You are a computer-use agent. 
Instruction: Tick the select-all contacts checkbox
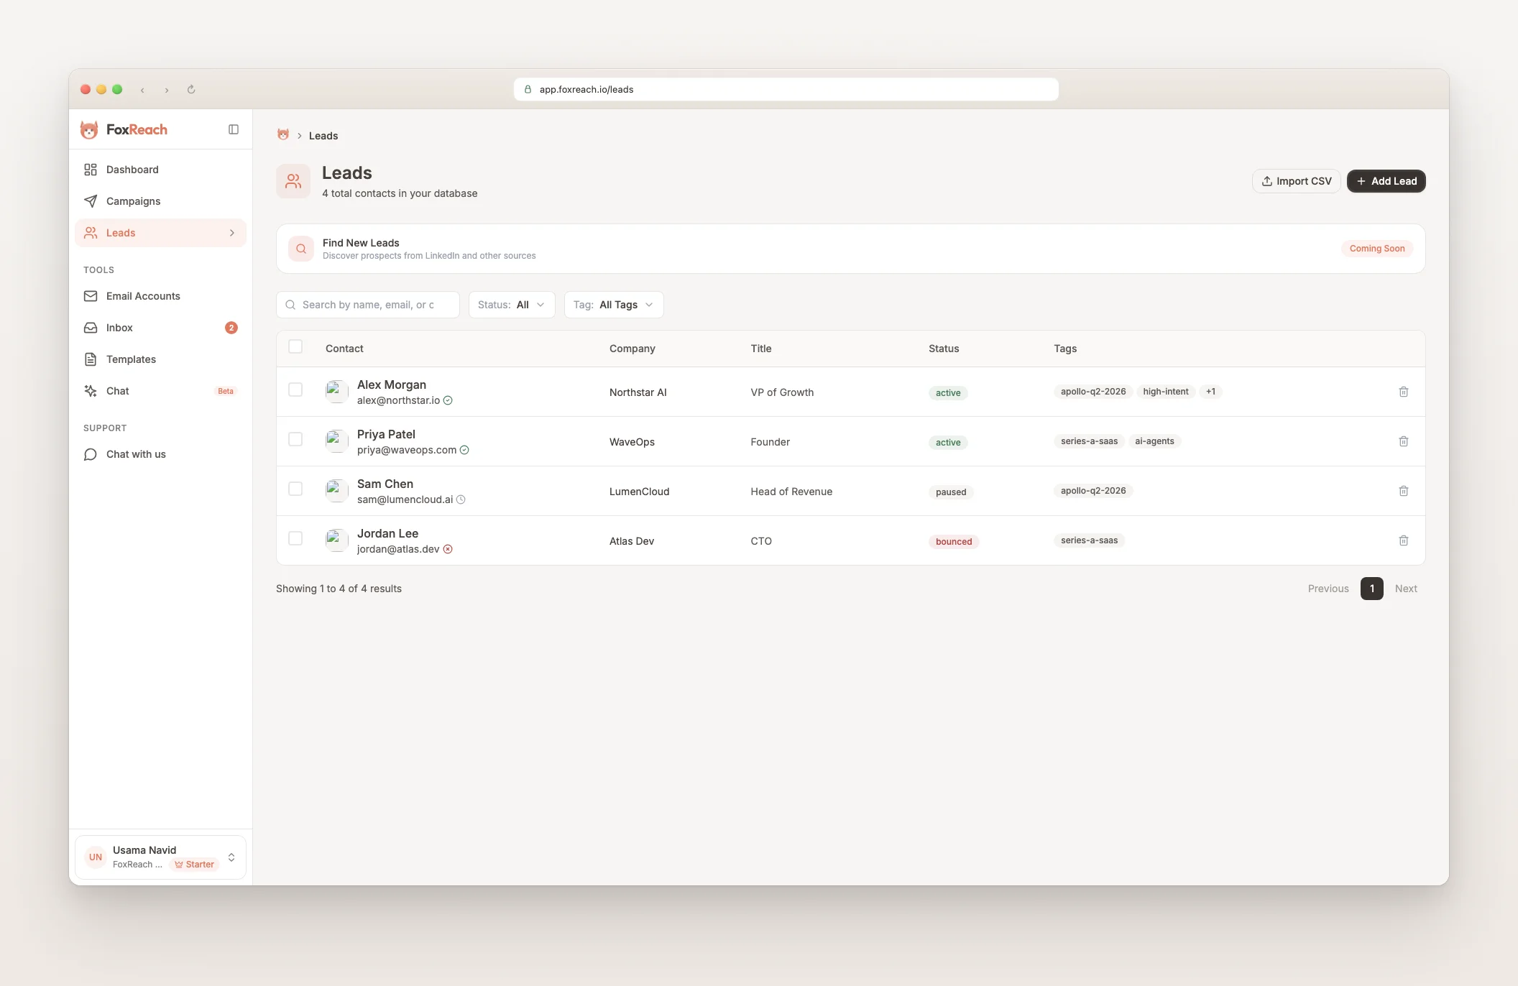point(295,347)
